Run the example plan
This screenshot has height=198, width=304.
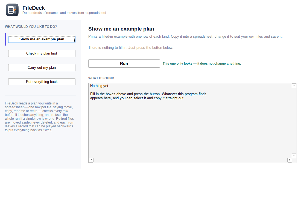coord(124,64)
